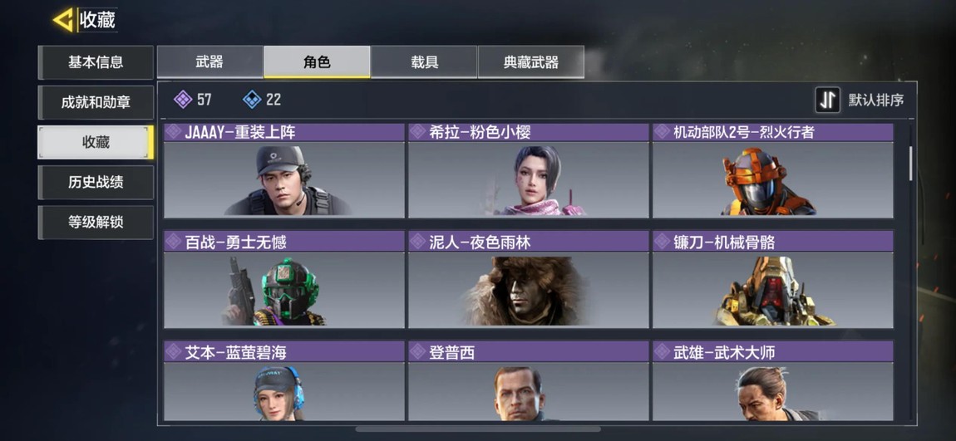Click rarity diamond icon on JAAAY-重装上阵 card
The width and height of the screenshot is (956, 441).
(x=173, y=132)
